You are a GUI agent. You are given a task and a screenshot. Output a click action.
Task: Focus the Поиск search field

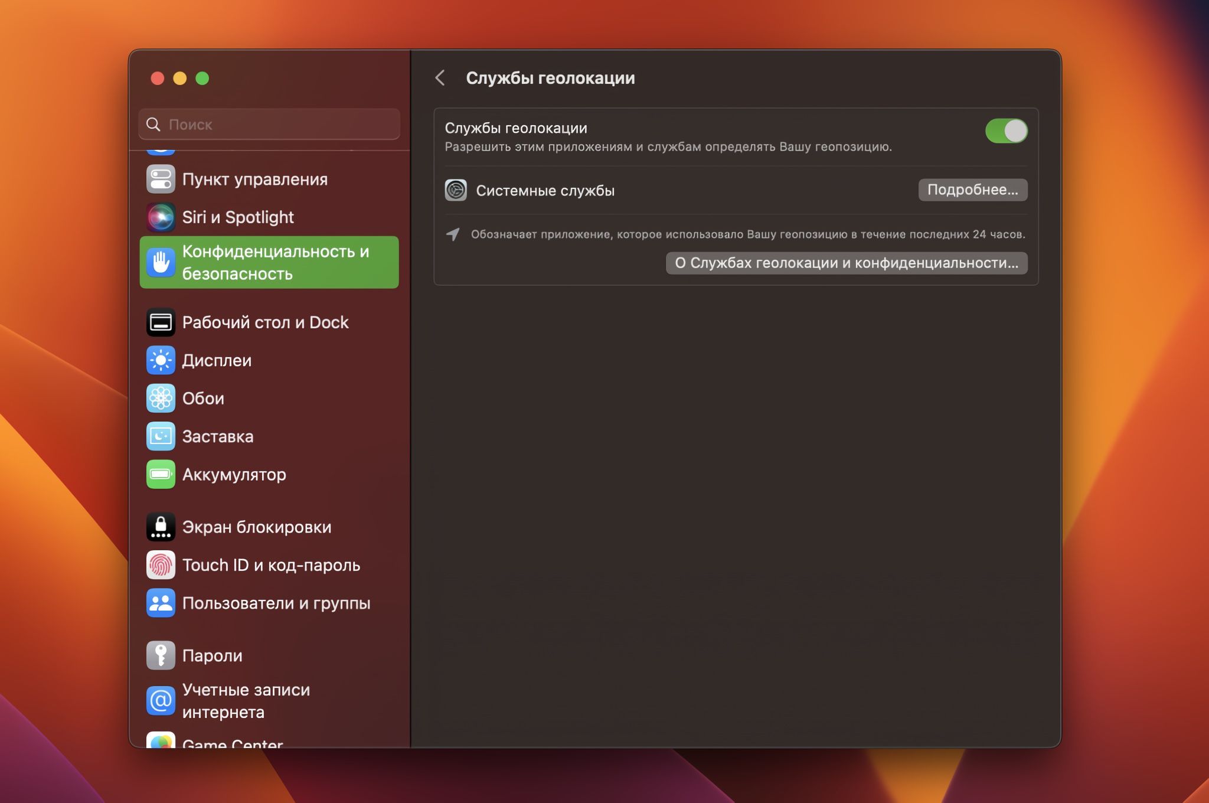[x=269, y=124]
